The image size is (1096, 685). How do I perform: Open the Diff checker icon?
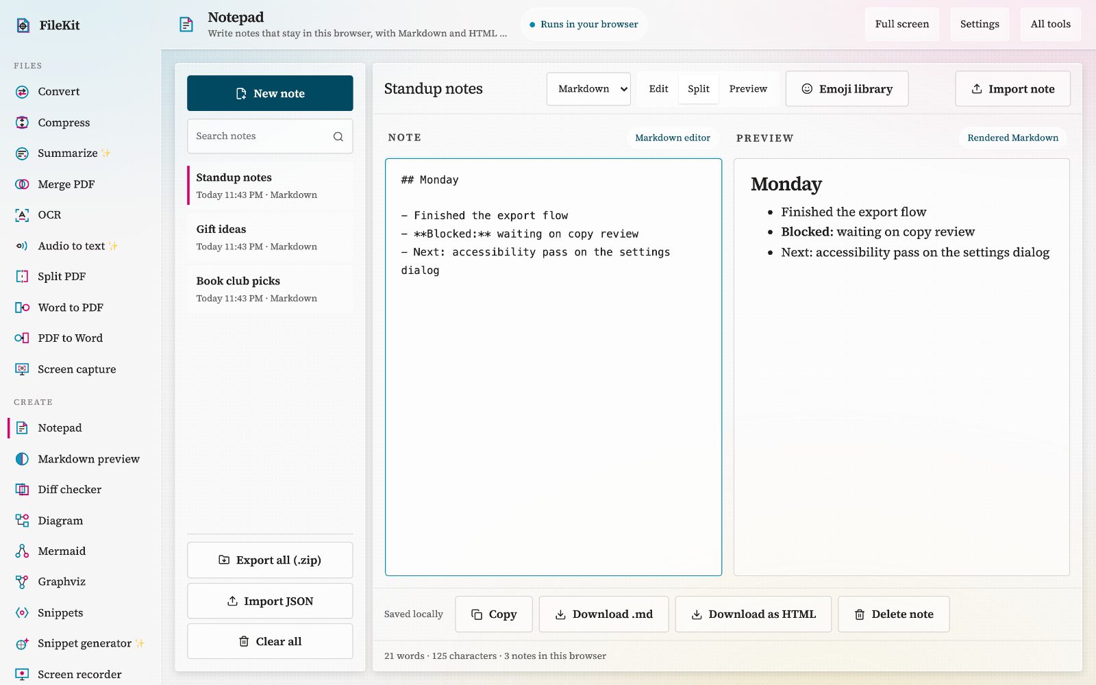click(22, 490)
